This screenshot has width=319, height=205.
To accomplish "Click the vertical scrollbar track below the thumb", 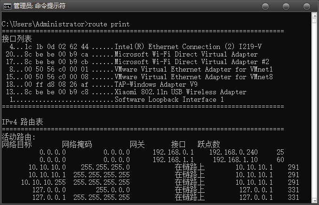I will (x=314, y=110).
